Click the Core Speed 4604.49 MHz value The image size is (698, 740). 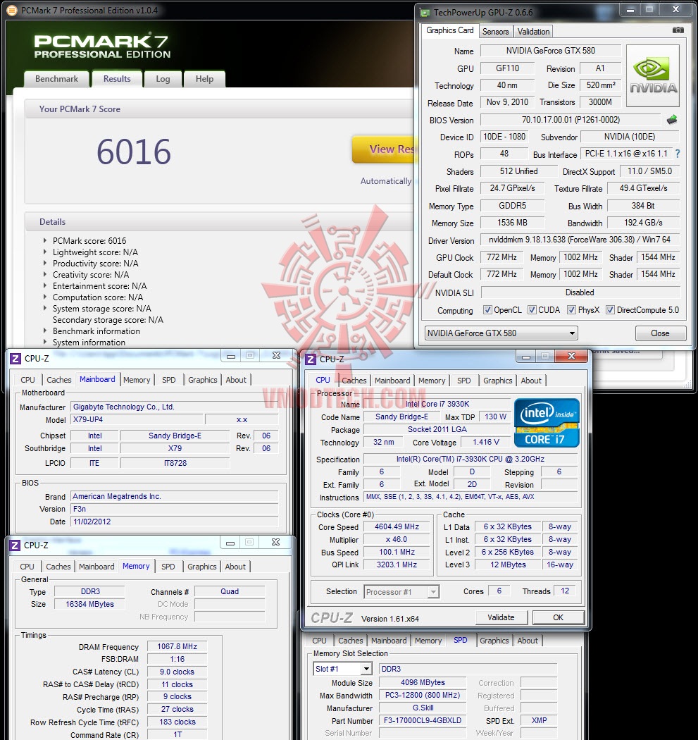[x=397, y=526]
